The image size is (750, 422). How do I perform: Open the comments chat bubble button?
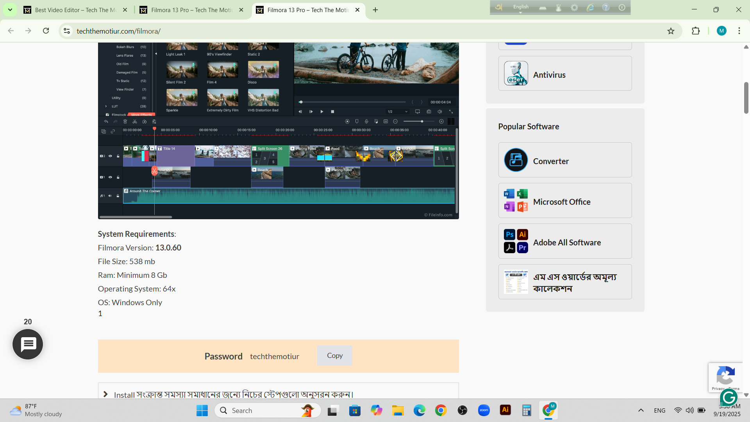pyautogui.click(x=28, y=344)
